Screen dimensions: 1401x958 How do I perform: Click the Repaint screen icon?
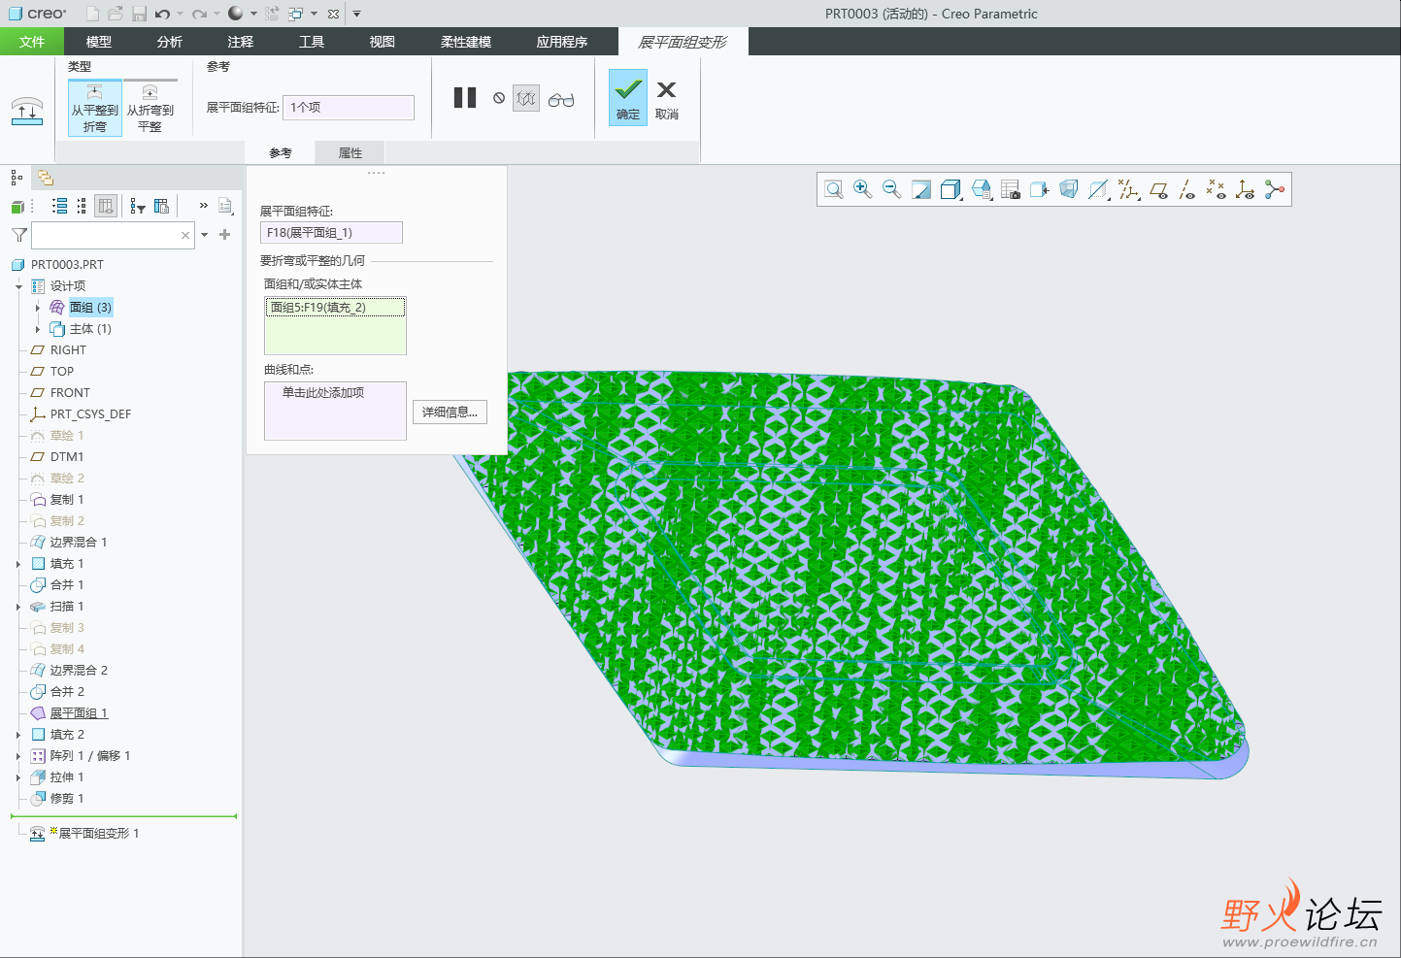pyautogui.click(x=921, y=189)
